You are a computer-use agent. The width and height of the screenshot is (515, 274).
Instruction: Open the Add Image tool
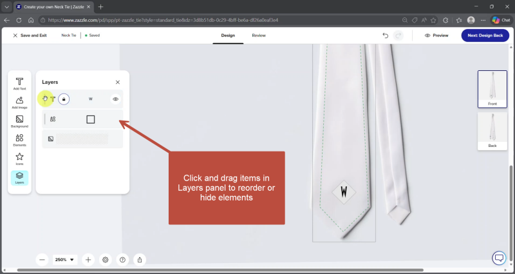(19, 103)
